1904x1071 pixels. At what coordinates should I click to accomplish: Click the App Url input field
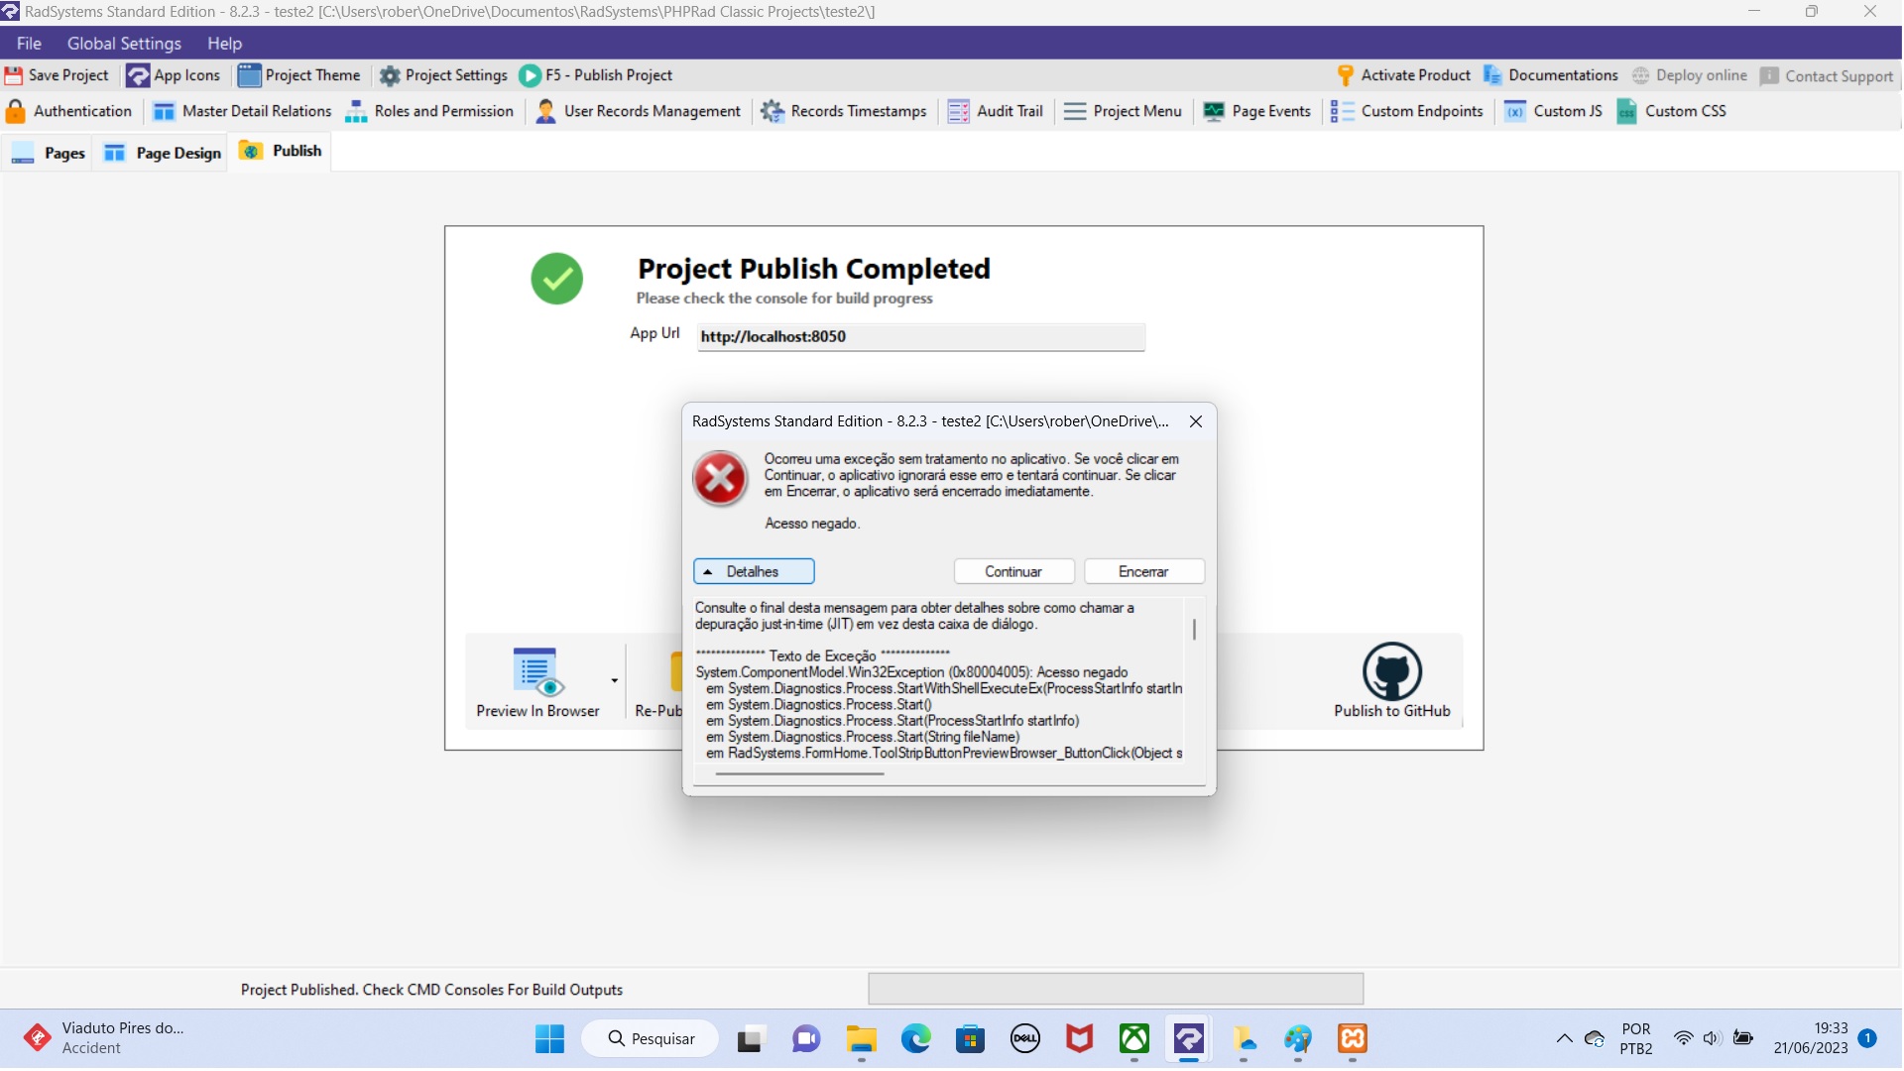[x=920, y=337]
